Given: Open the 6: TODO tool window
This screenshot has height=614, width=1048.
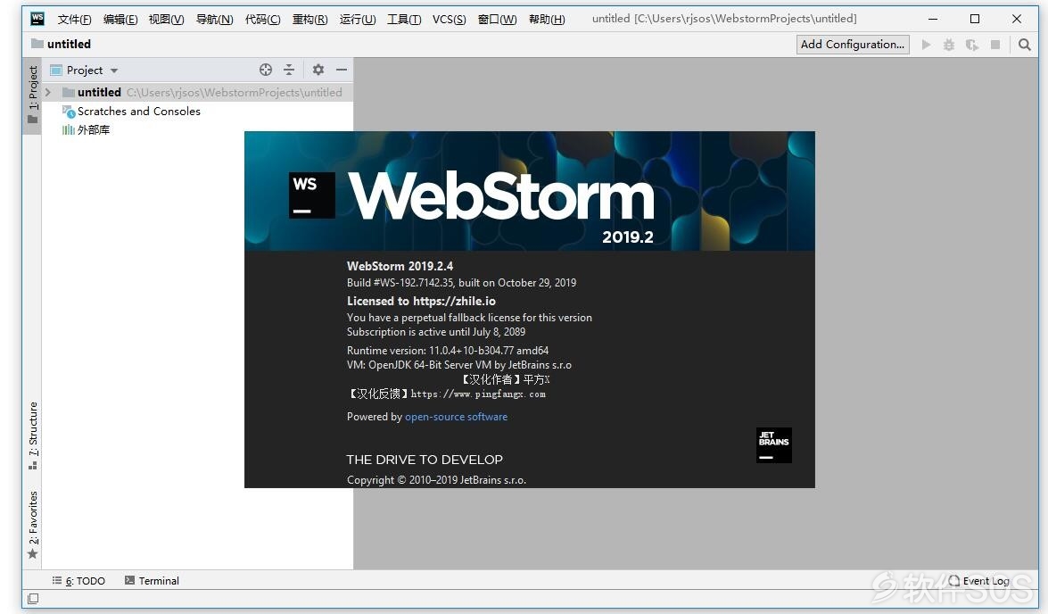Looking at the screenshot, I should coord(78,581).
